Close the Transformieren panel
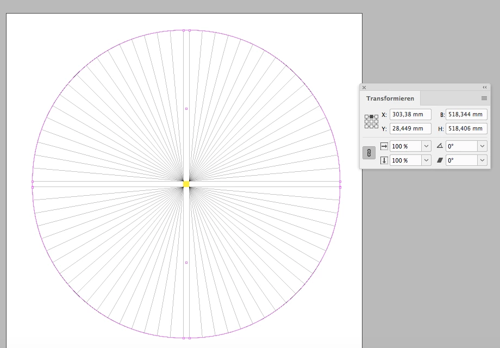 click(x=364, y=88)
